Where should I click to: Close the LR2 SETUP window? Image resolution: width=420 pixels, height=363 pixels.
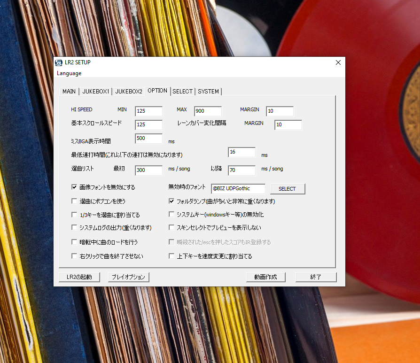[x=338, y=63]
